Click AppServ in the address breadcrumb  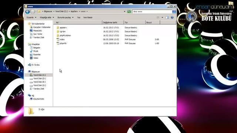coord(74,11)
